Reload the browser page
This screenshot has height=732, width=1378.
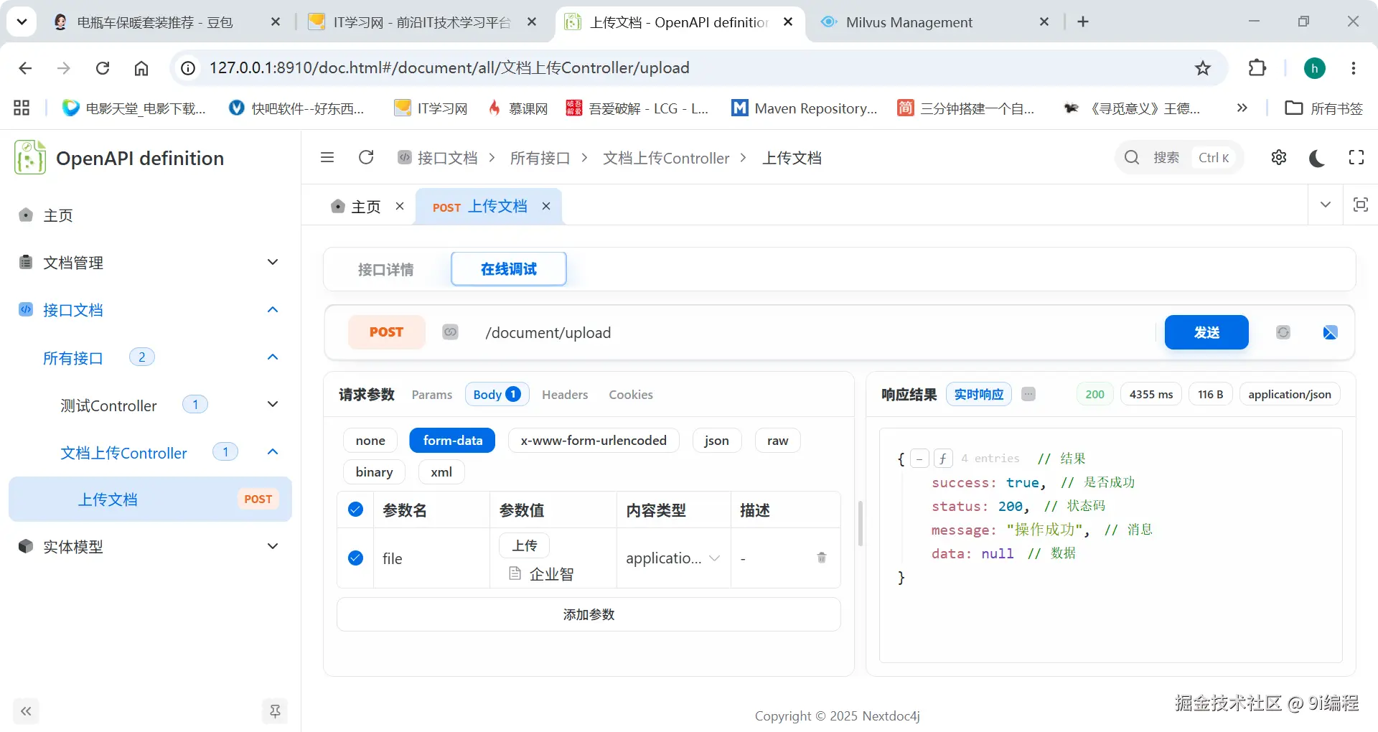[x=103, y=68]
